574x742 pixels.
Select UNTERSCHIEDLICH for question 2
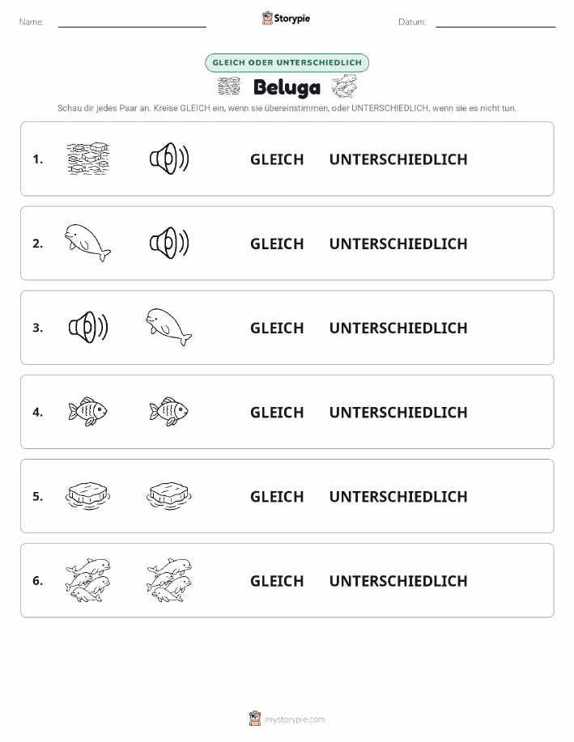click(x=398, y=244)
